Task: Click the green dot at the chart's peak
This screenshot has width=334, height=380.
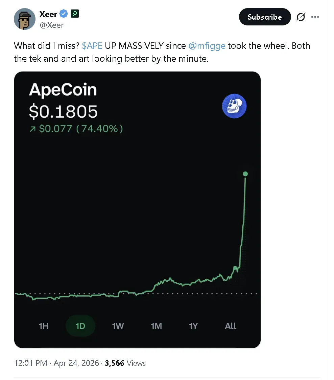Action: [x=245, y=174]
